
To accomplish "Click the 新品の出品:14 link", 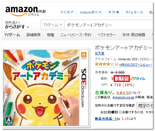I will point(107,119).
